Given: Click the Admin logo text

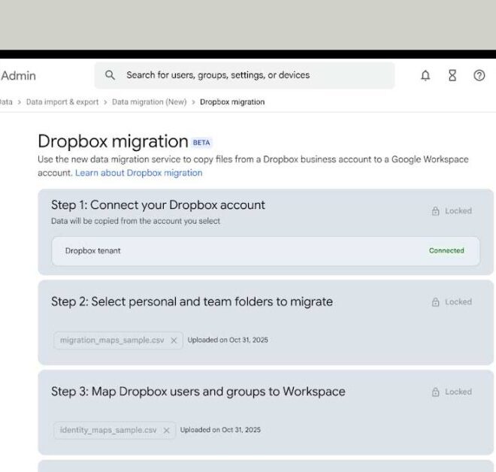Looking at the screenshot, I should click(x=18, y=76).
